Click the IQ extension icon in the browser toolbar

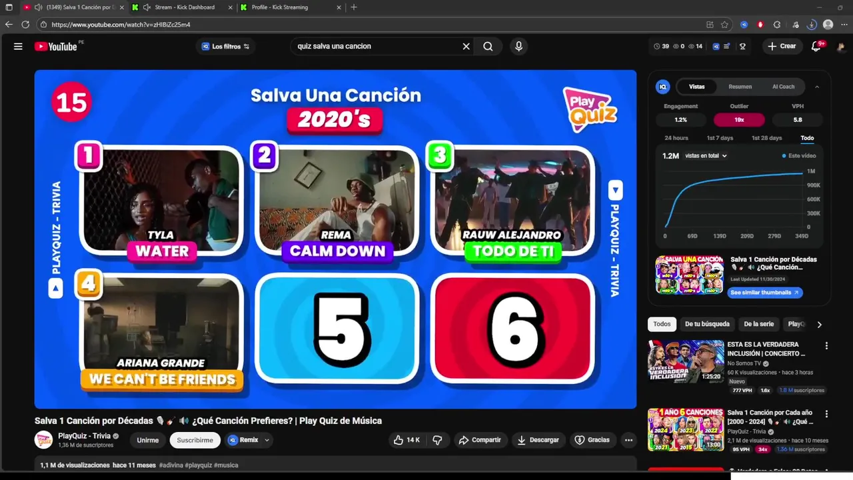click(744, 25)
